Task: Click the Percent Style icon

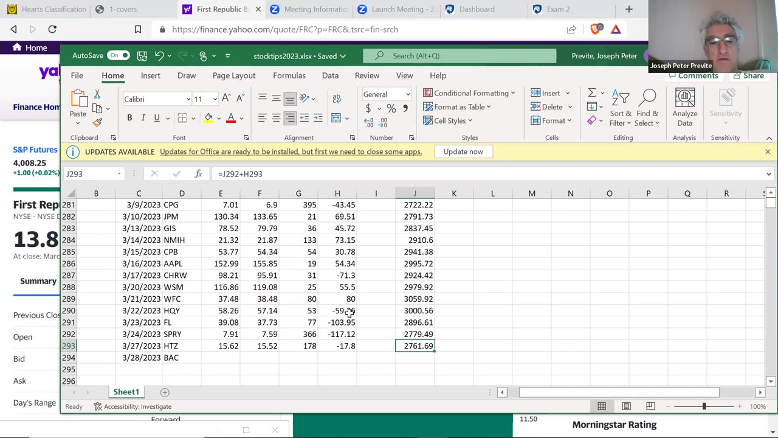Action: (x=391, y=108)
